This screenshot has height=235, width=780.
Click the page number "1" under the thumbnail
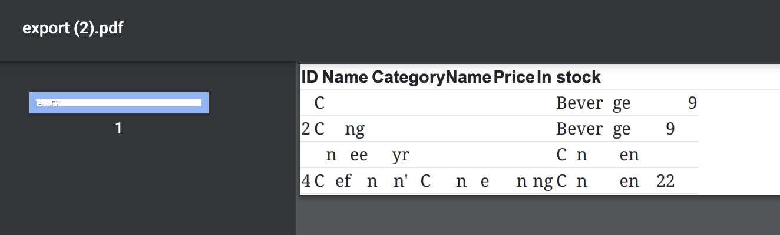pyautogui.click(x=119, y=128)
